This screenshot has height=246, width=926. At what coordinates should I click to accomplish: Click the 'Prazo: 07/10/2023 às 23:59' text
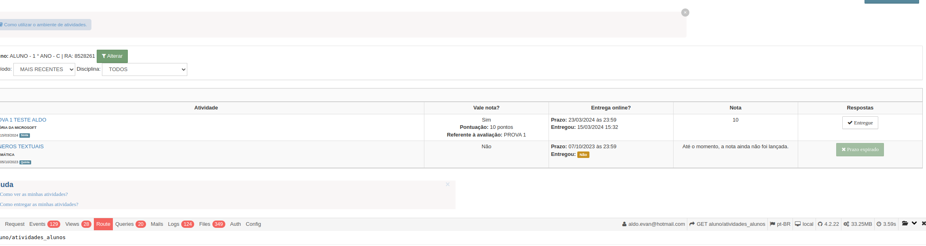pos(584,147)
